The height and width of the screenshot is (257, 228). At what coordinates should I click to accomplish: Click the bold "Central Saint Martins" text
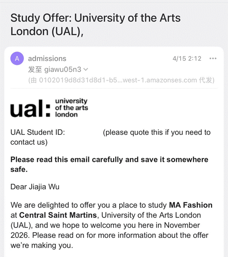click(x=58, y=215)
